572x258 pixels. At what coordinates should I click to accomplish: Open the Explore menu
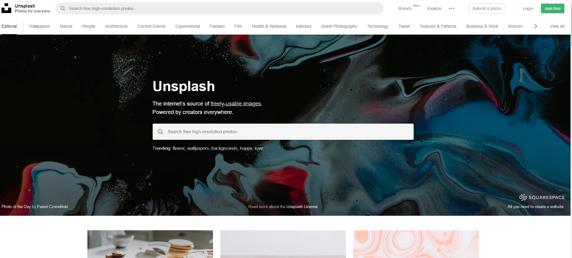[x=435, y=9]
